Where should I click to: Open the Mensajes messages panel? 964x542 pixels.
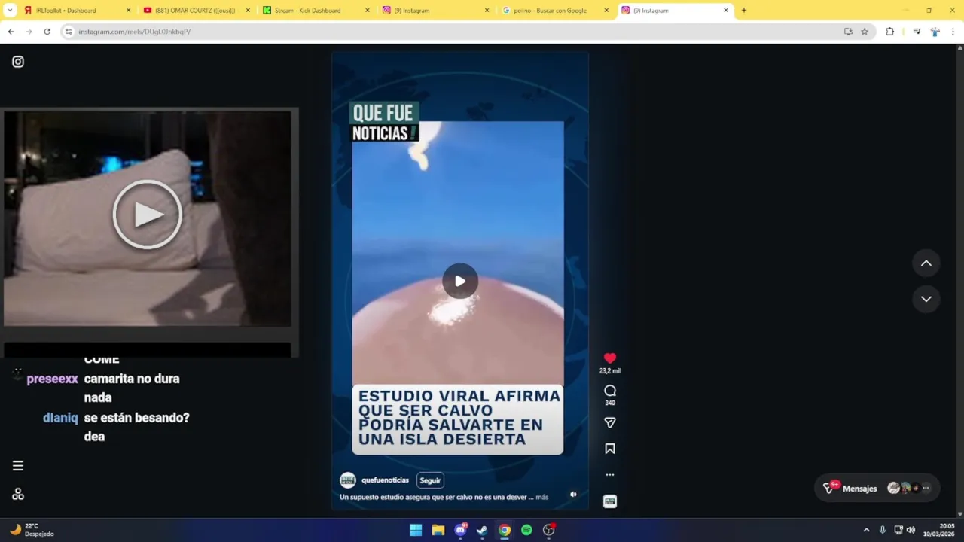[860, 489]
